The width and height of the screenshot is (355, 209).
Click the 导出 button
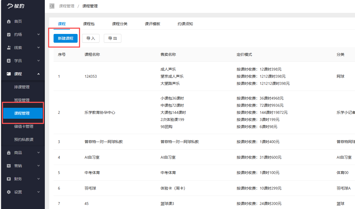click(112, 38)
